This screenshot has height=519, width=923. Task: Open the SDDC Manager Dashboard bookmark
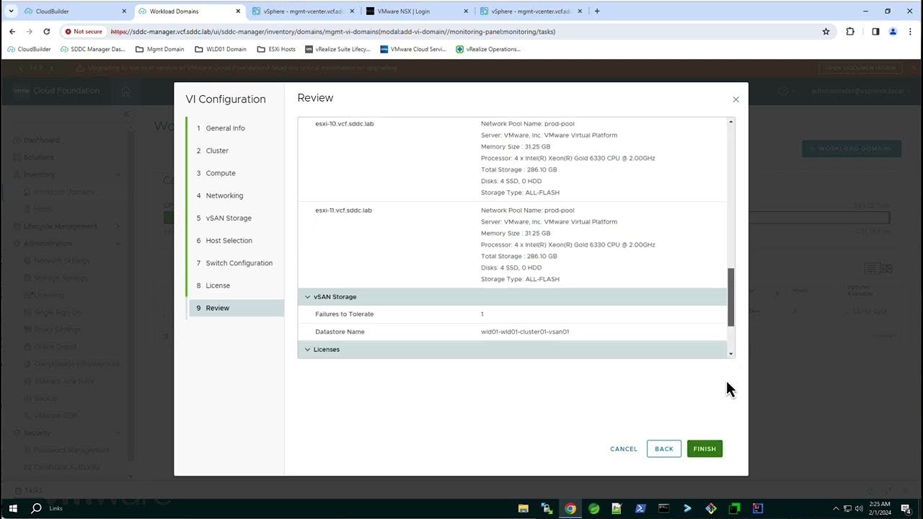[x=92, y=49]
